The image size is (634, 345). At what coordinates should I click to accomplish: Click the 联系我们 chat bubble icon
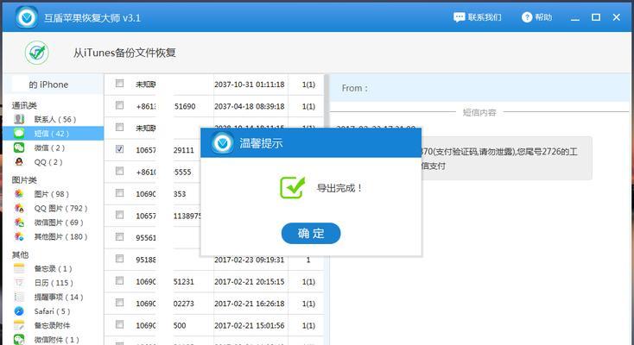coord(459,17)
